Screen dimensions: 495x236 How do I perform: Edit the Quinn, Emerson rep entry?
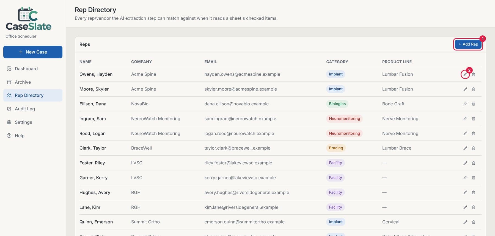pyautogui.click(x=465, y=222)
